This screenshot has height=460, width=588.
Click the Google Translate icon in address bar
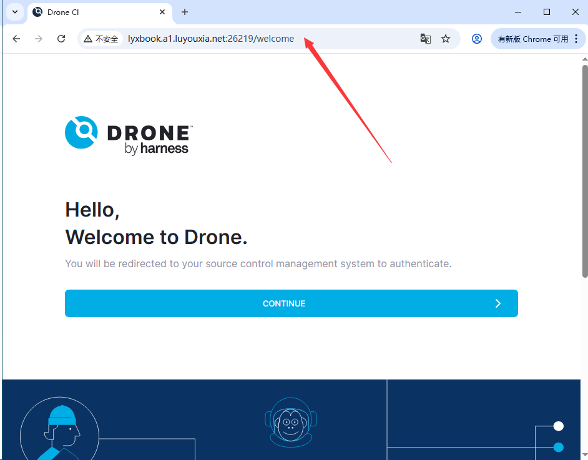coord(425,39)
